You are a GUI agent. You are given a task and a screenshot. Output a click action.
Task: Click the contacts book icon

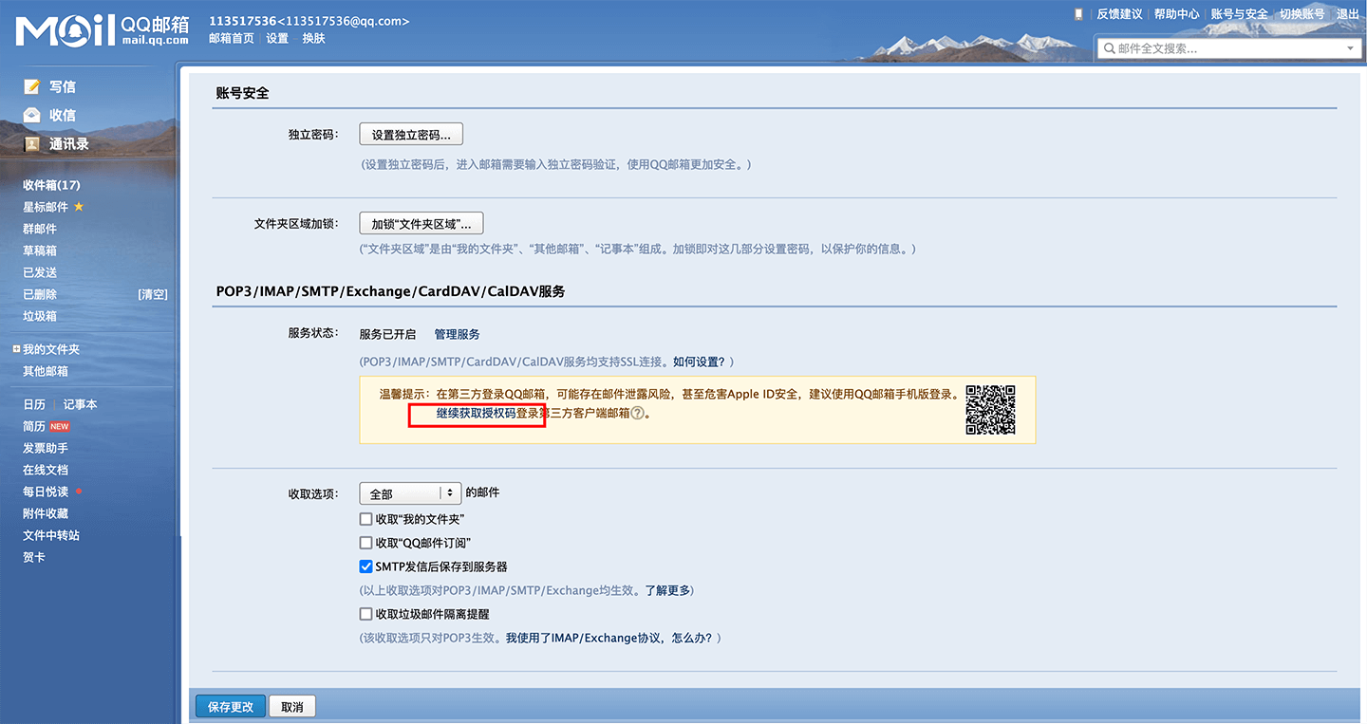[x=33, y=144]
